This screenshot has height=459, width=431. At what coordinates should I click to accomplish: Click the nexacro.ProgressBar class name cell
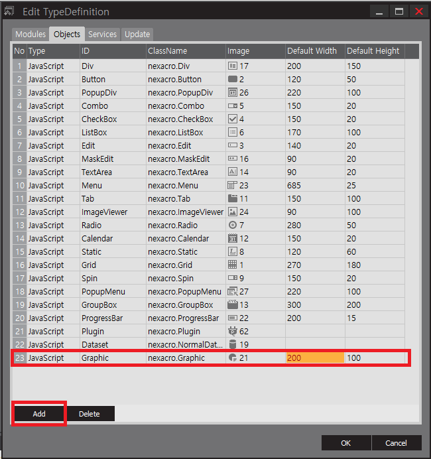(184, 318)
